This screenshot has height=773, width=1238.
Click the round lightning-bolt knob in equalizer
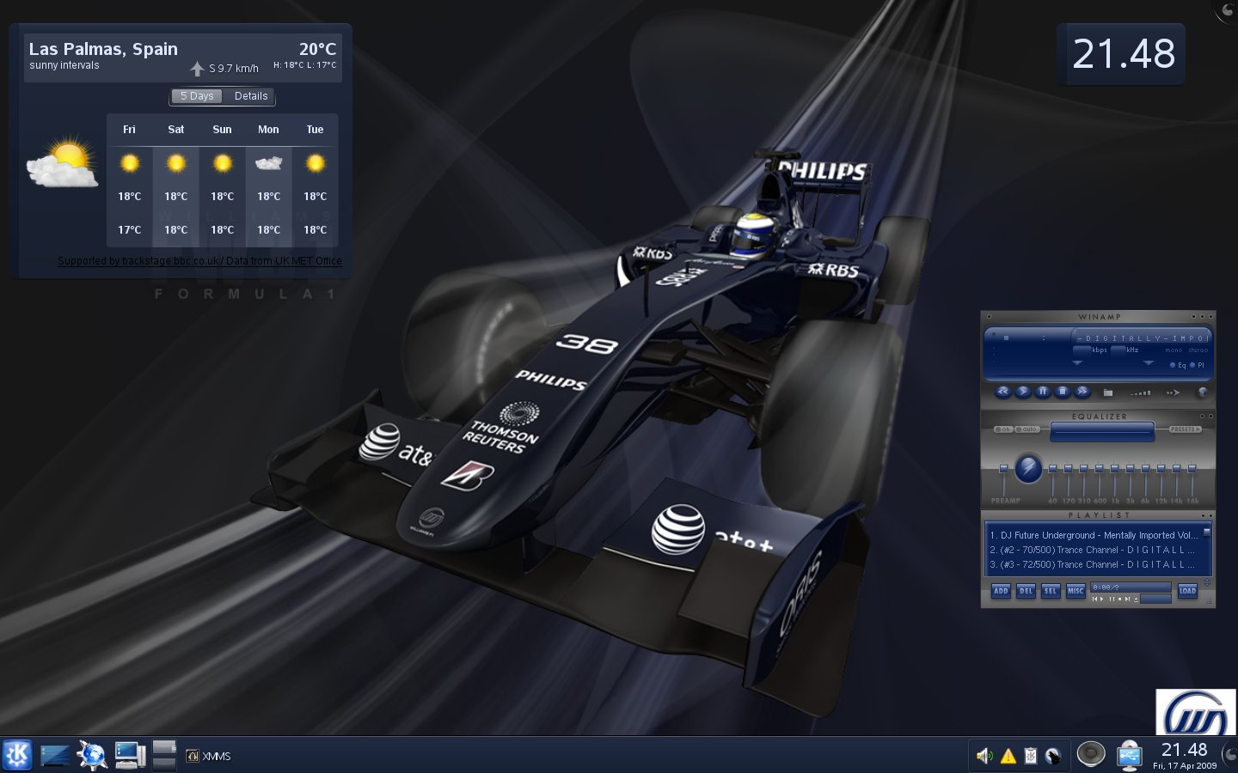pyautogui.click(x=1028, y=469)
